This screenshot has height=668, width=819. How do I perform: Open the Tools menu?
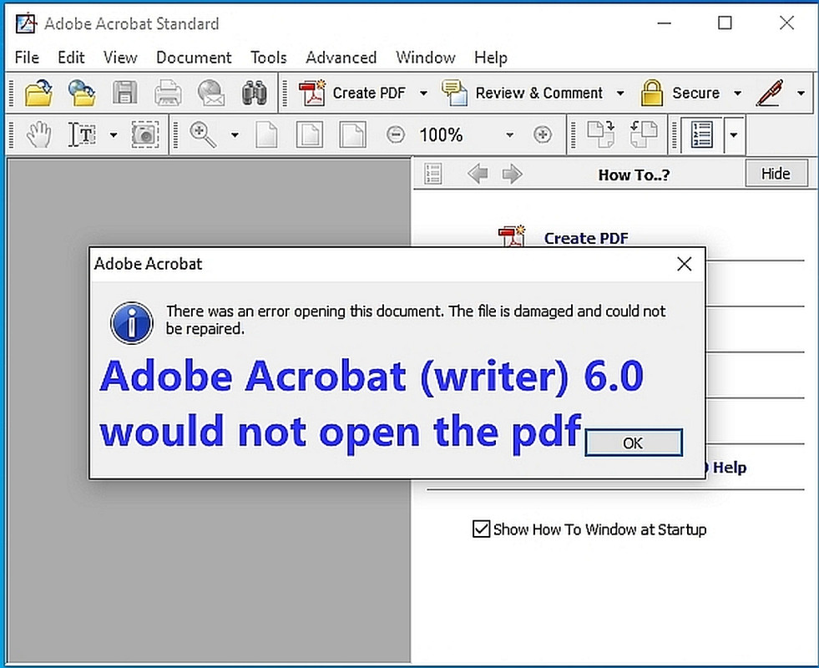269,57
